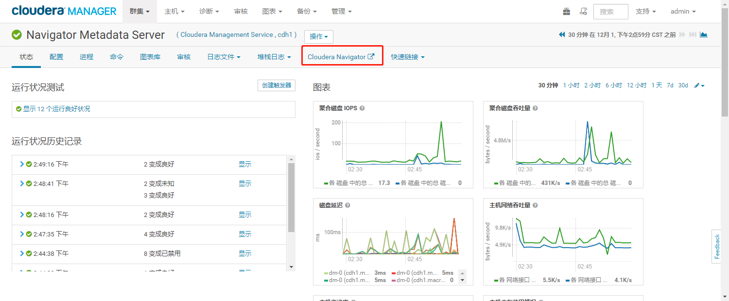Open the 管理 menu in top bar

click(x=342, y=11)
